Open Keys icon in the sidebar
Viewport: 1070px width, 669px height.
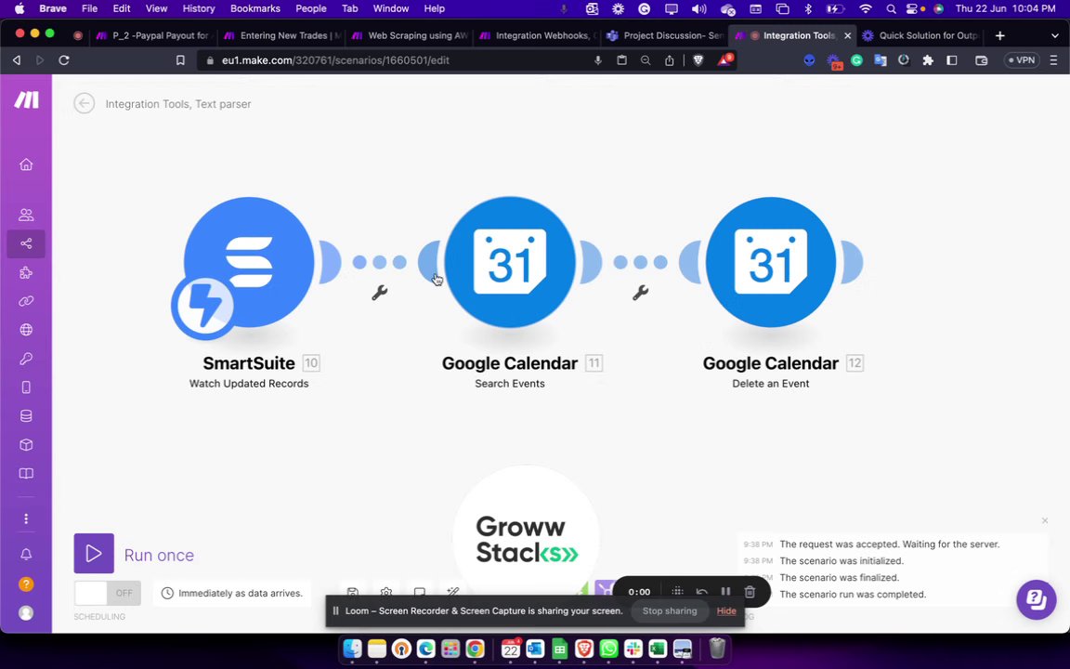click(26, 359)
